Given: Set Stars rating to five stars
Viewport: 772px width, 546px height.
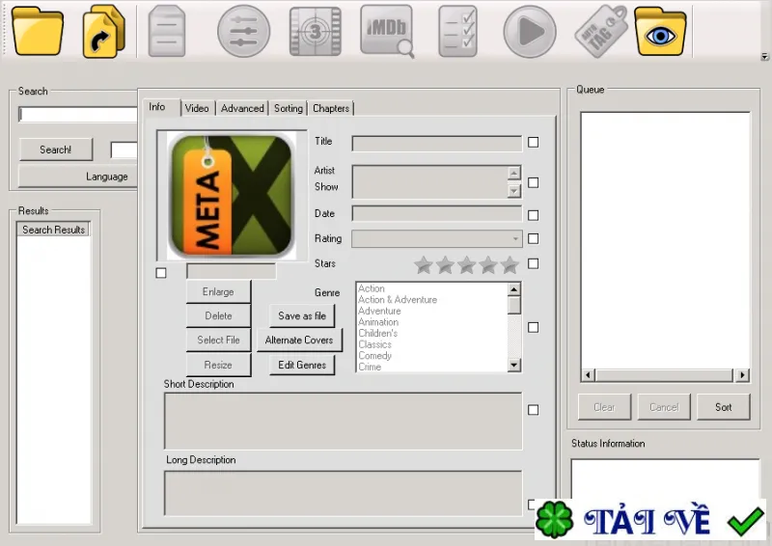Looking at the screenshot, I should [510, 265].
